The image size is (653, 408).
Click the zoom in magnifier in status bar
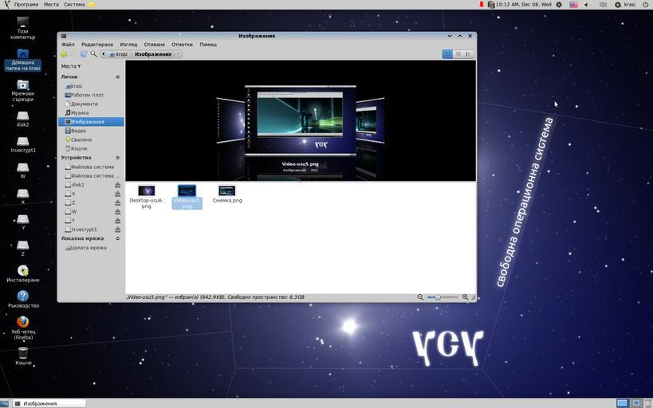click(x=466, y=297)
